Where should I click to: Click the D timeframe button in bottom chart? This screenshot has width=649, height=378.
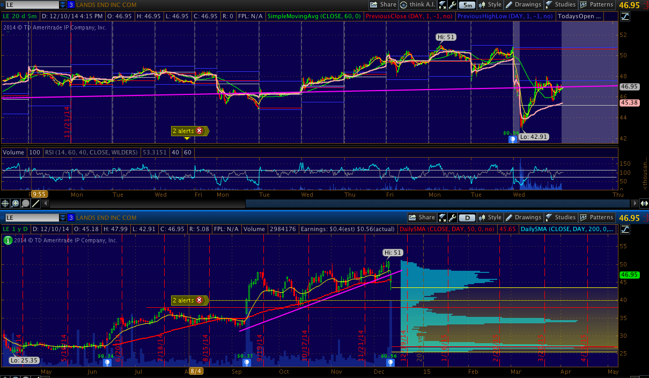467,218
